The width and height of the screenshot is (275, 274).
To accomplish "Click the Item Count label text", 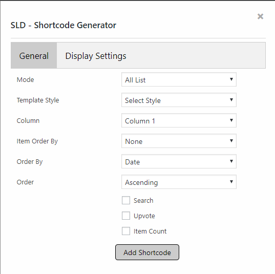I will click(150, 231).
